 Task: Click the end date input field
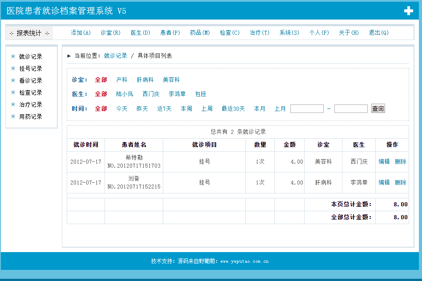(351, 109)
